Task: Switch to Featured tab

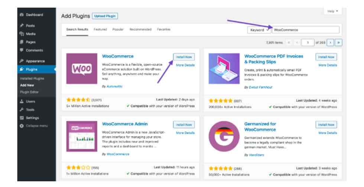Action: (x=100, y=30)
